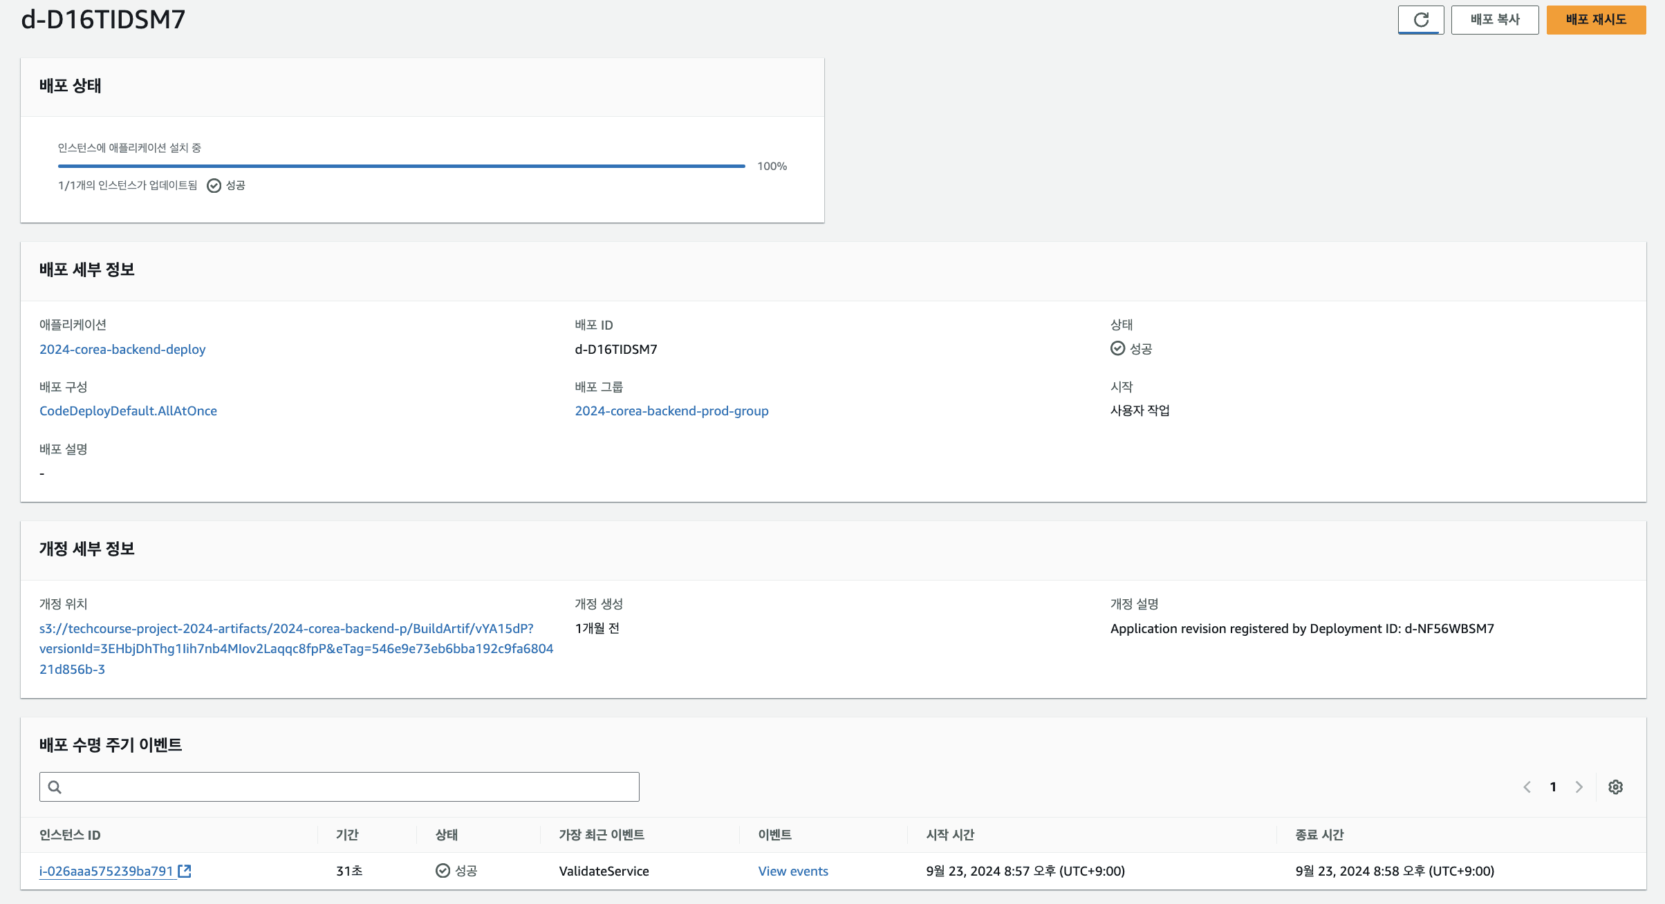
Task: Click the lifecycle events search input field
Action: [346, 787]
